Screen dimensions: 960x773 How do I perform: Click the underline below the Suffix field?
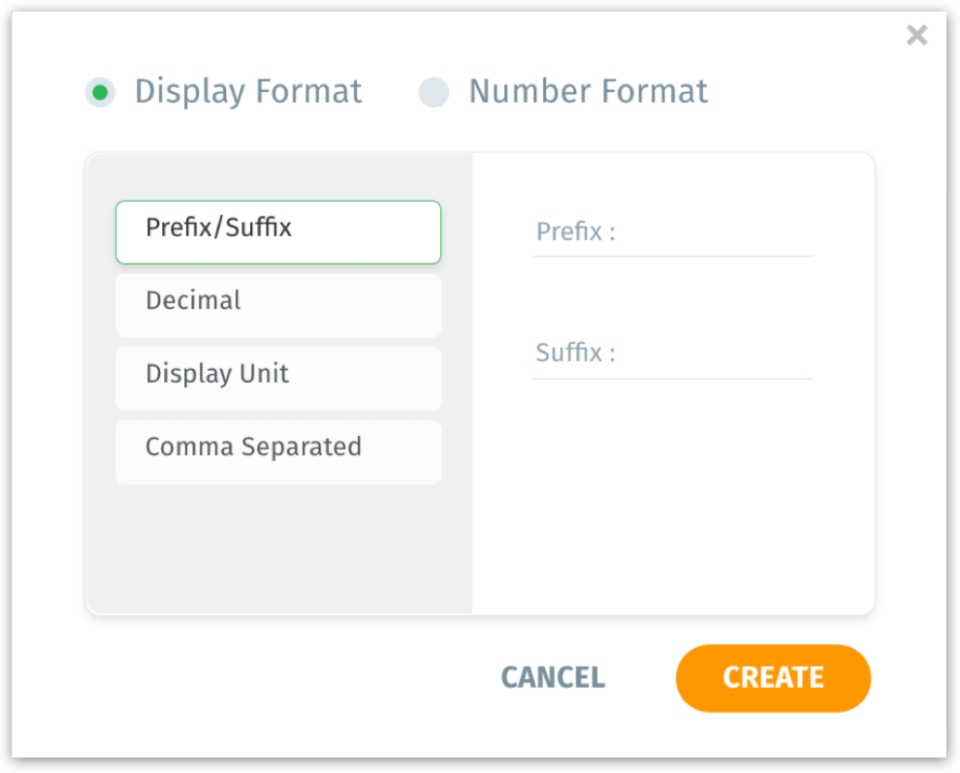click(x=673, y=379)
